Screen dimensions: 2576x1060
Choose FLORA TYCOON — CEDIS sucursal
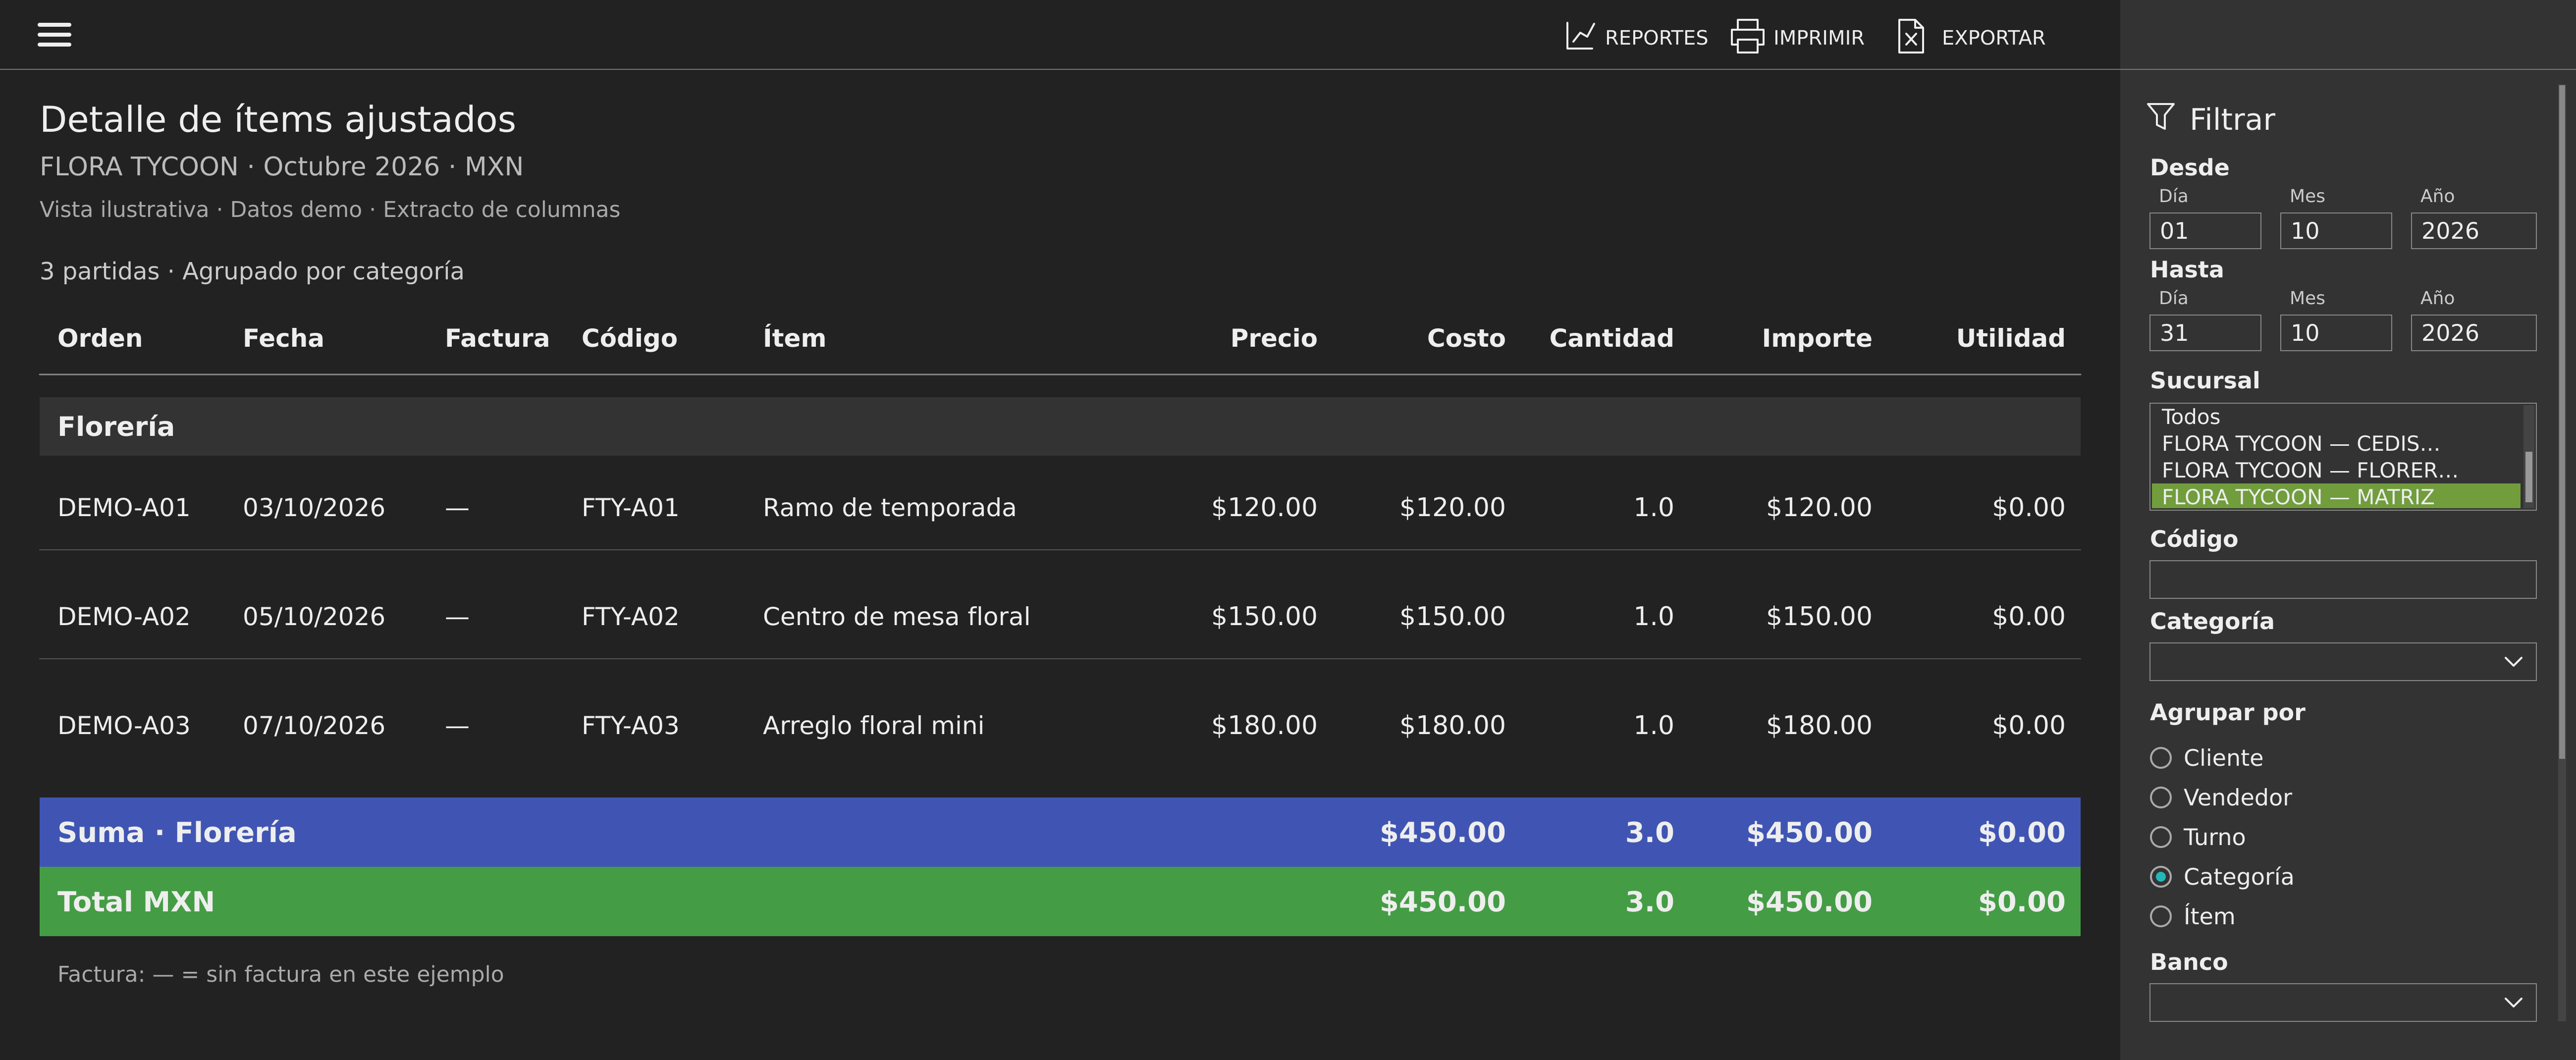[x=2335, y=443]
